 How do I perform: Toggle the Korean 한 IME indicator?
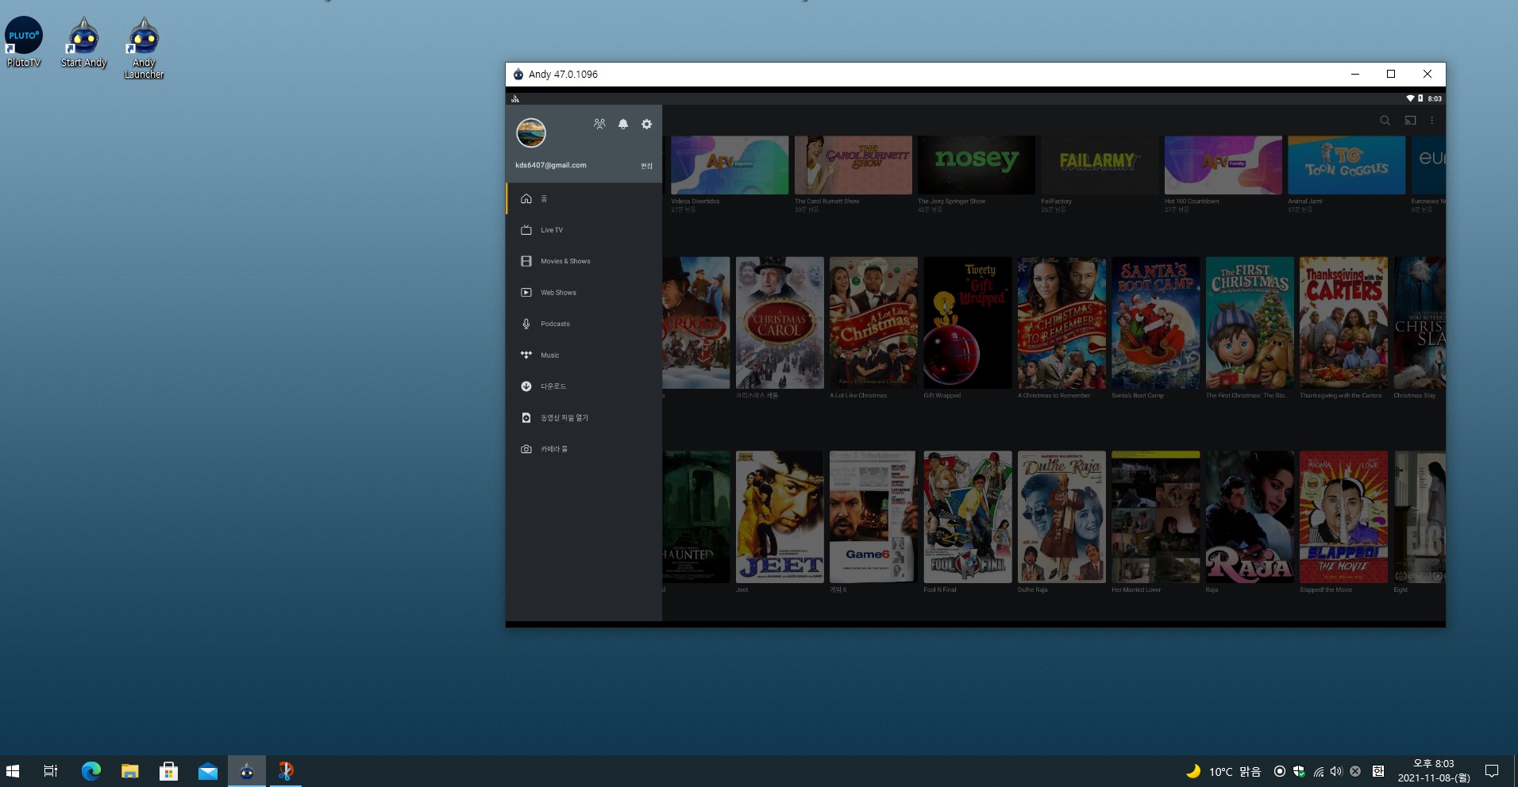[1378, 771]
